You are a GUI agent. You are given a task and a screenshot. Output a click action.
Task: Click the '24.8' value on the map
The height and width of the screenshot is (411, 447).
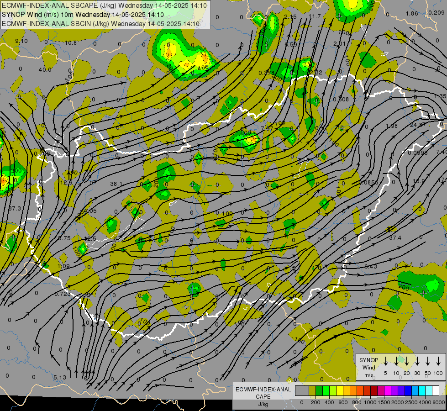(416, 125)
